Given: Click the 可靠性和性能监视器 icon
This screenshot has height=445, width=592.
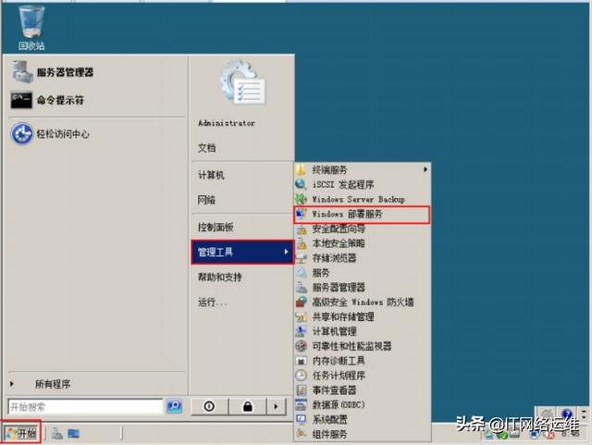Looking at the screenshot, I should coord(301,346).
